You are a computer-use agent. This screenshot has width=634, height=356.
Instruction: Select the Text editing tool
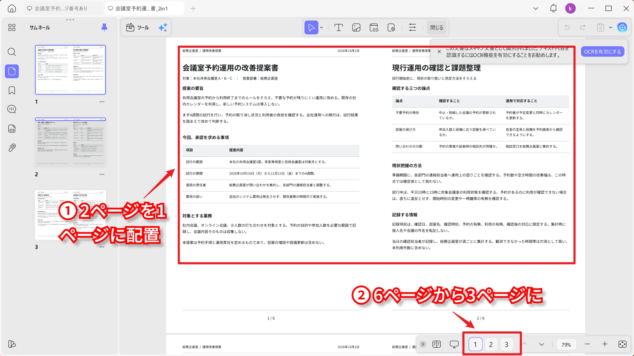pos(339,27)
